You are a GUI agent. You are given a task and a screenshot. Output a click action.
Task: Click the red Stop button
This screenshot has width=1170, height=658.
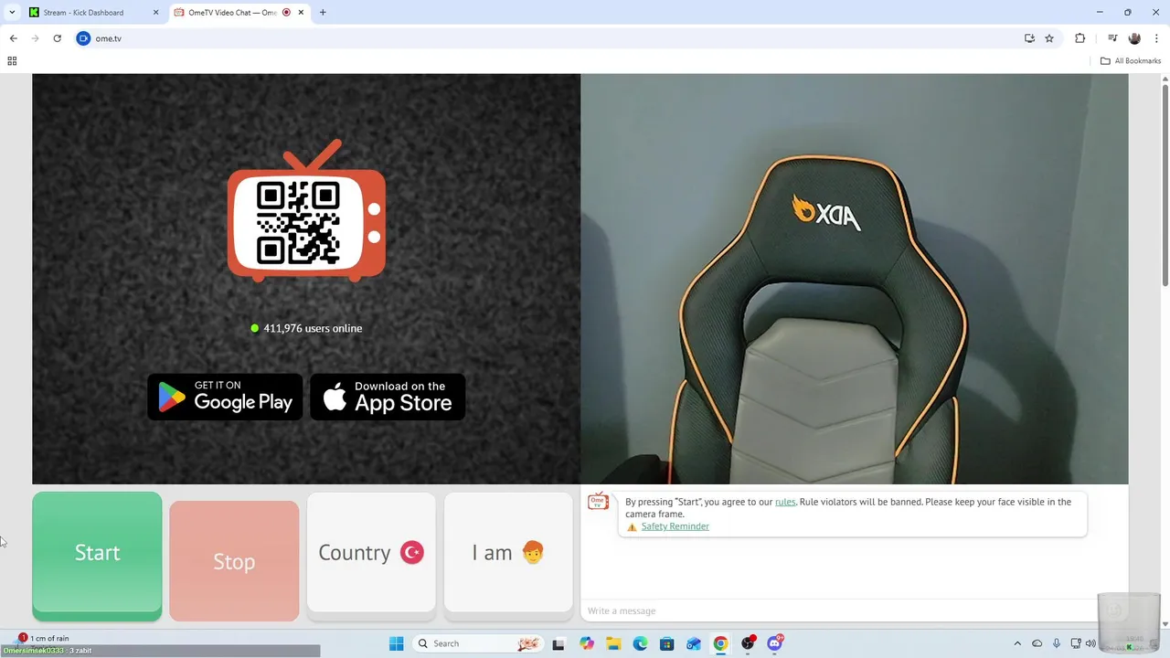[234, 560]
